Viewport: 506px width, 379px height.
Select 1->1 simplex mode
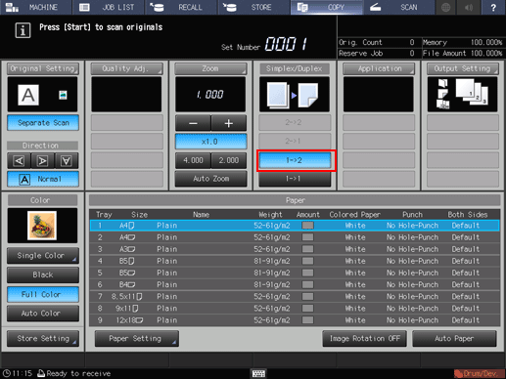[295, 179]
